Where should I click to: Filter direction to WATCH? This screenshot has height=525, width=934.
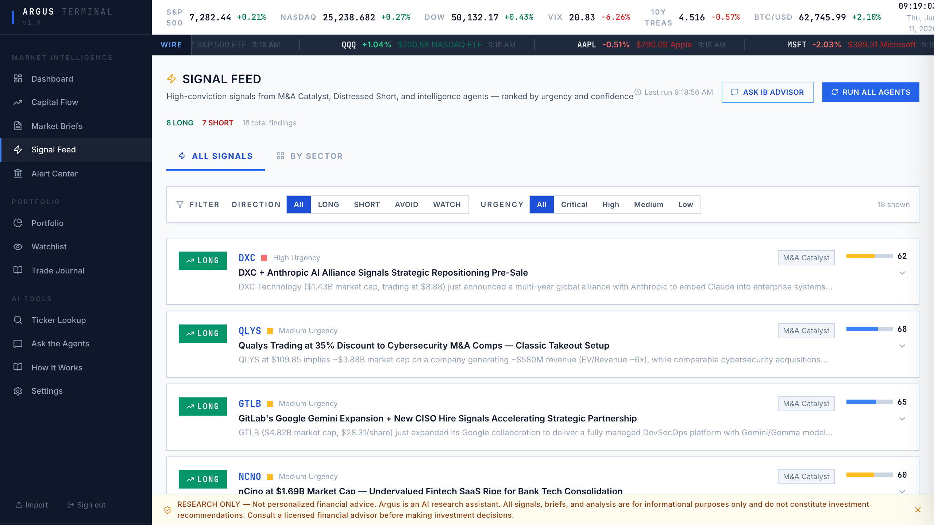[447, 205]
